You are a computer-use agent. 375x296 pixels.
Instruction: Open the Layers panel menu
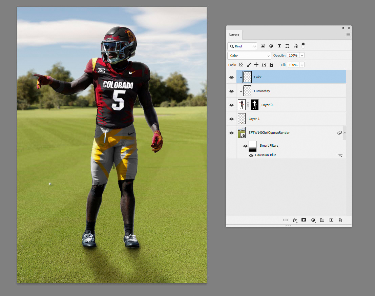348,35
